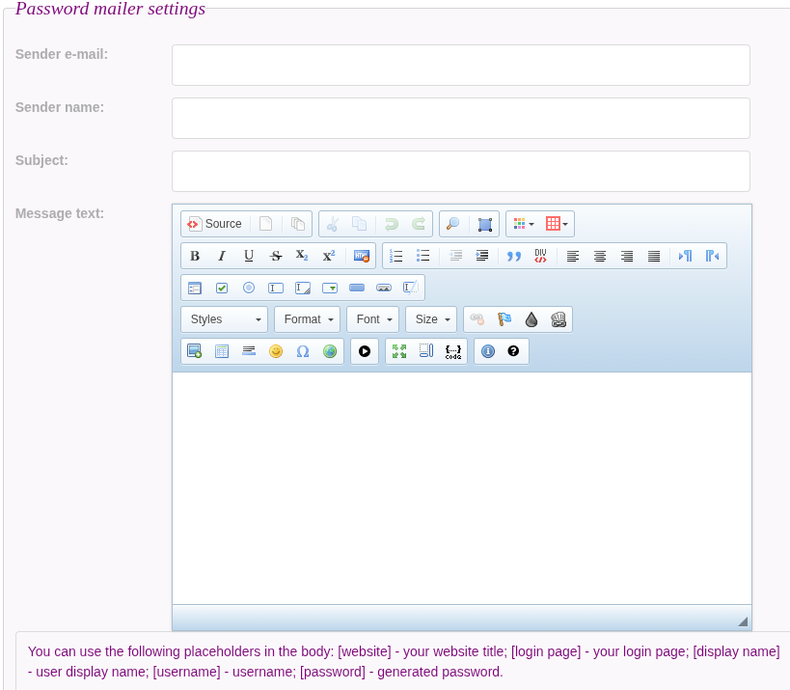Expand the Format dropdown
790x690 pixels.
point(308,319)
